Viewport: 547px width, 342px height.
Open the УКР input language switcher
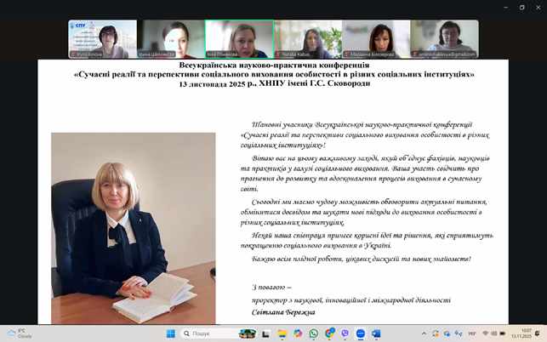(472, 333)
